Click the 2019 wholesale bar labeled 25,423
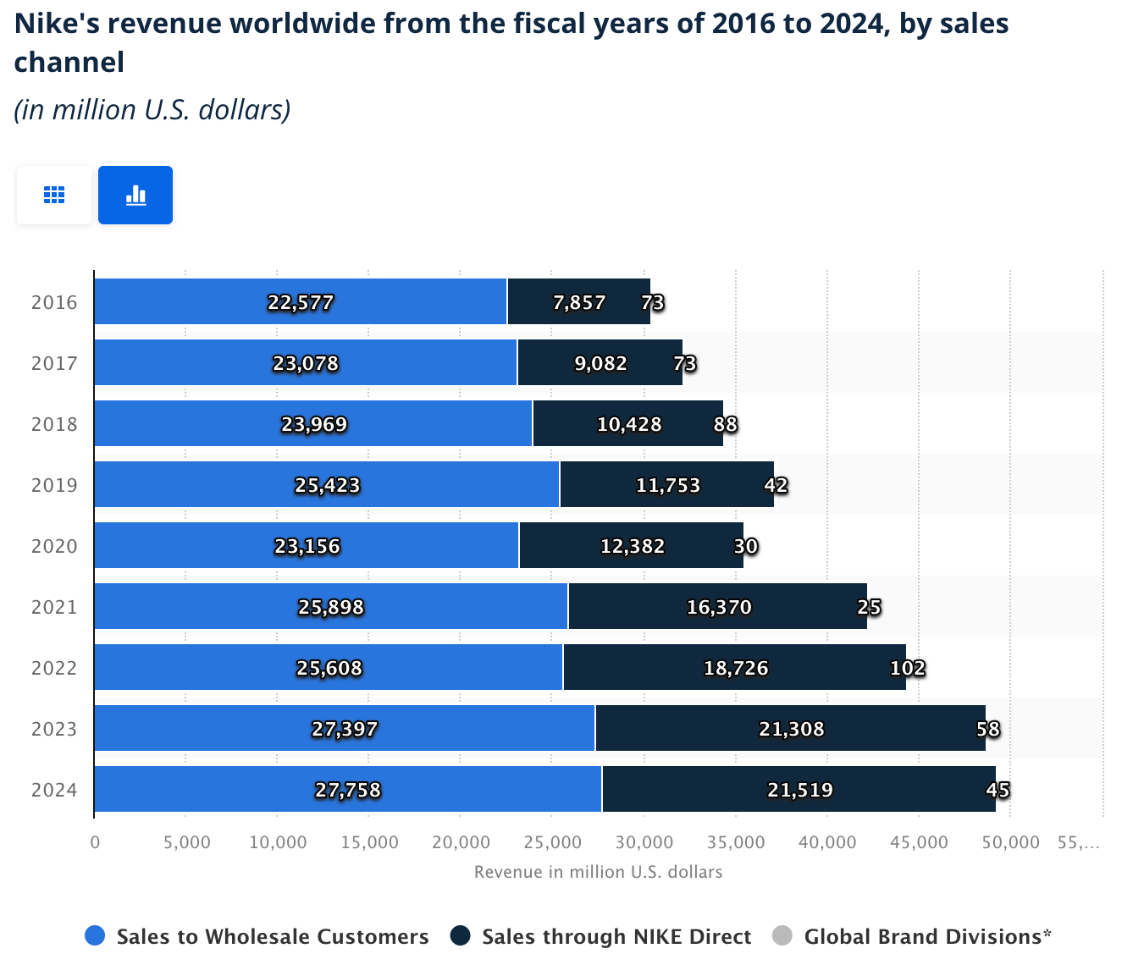1133x965 pixels. 327,484
